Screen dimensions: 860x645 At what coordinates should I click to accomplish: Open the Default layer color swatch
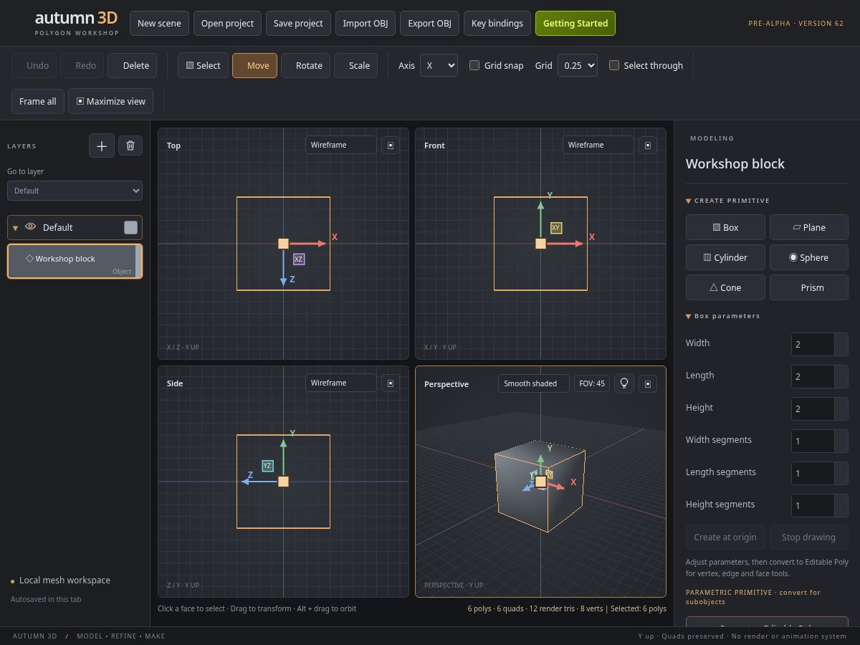pos(130,227)
